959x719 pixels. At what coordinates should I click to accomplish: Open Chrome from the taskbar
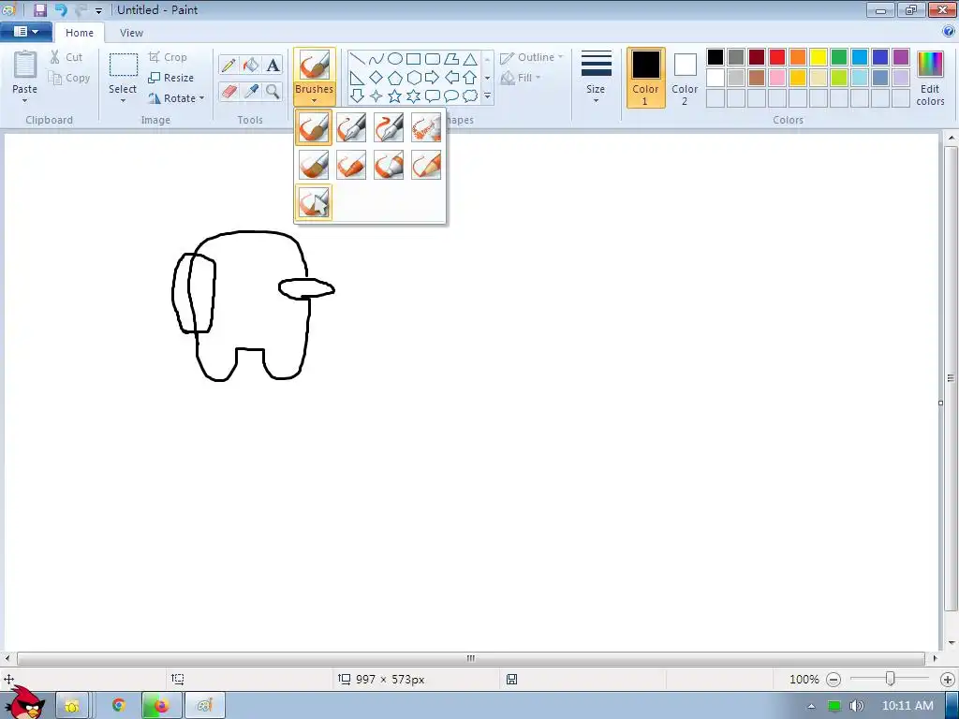tap(119, 706)
